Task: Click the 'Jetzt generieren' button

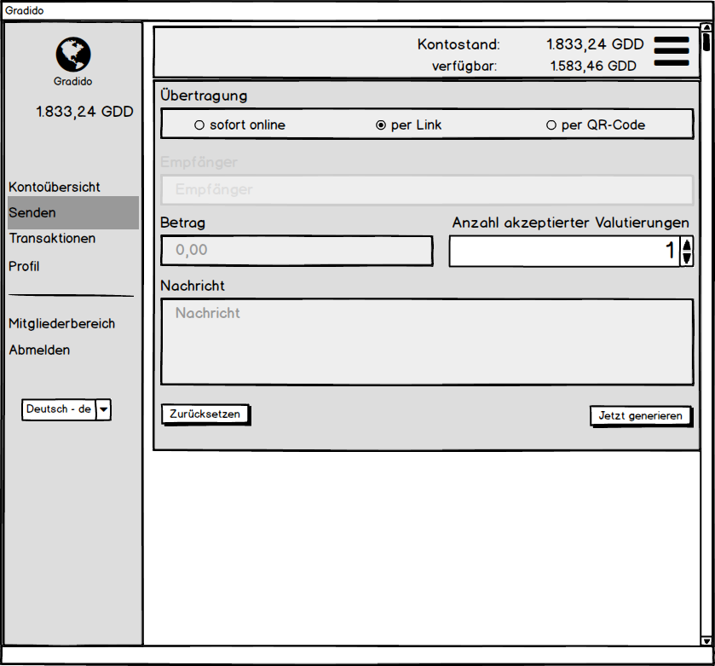Action: (641, 415)
